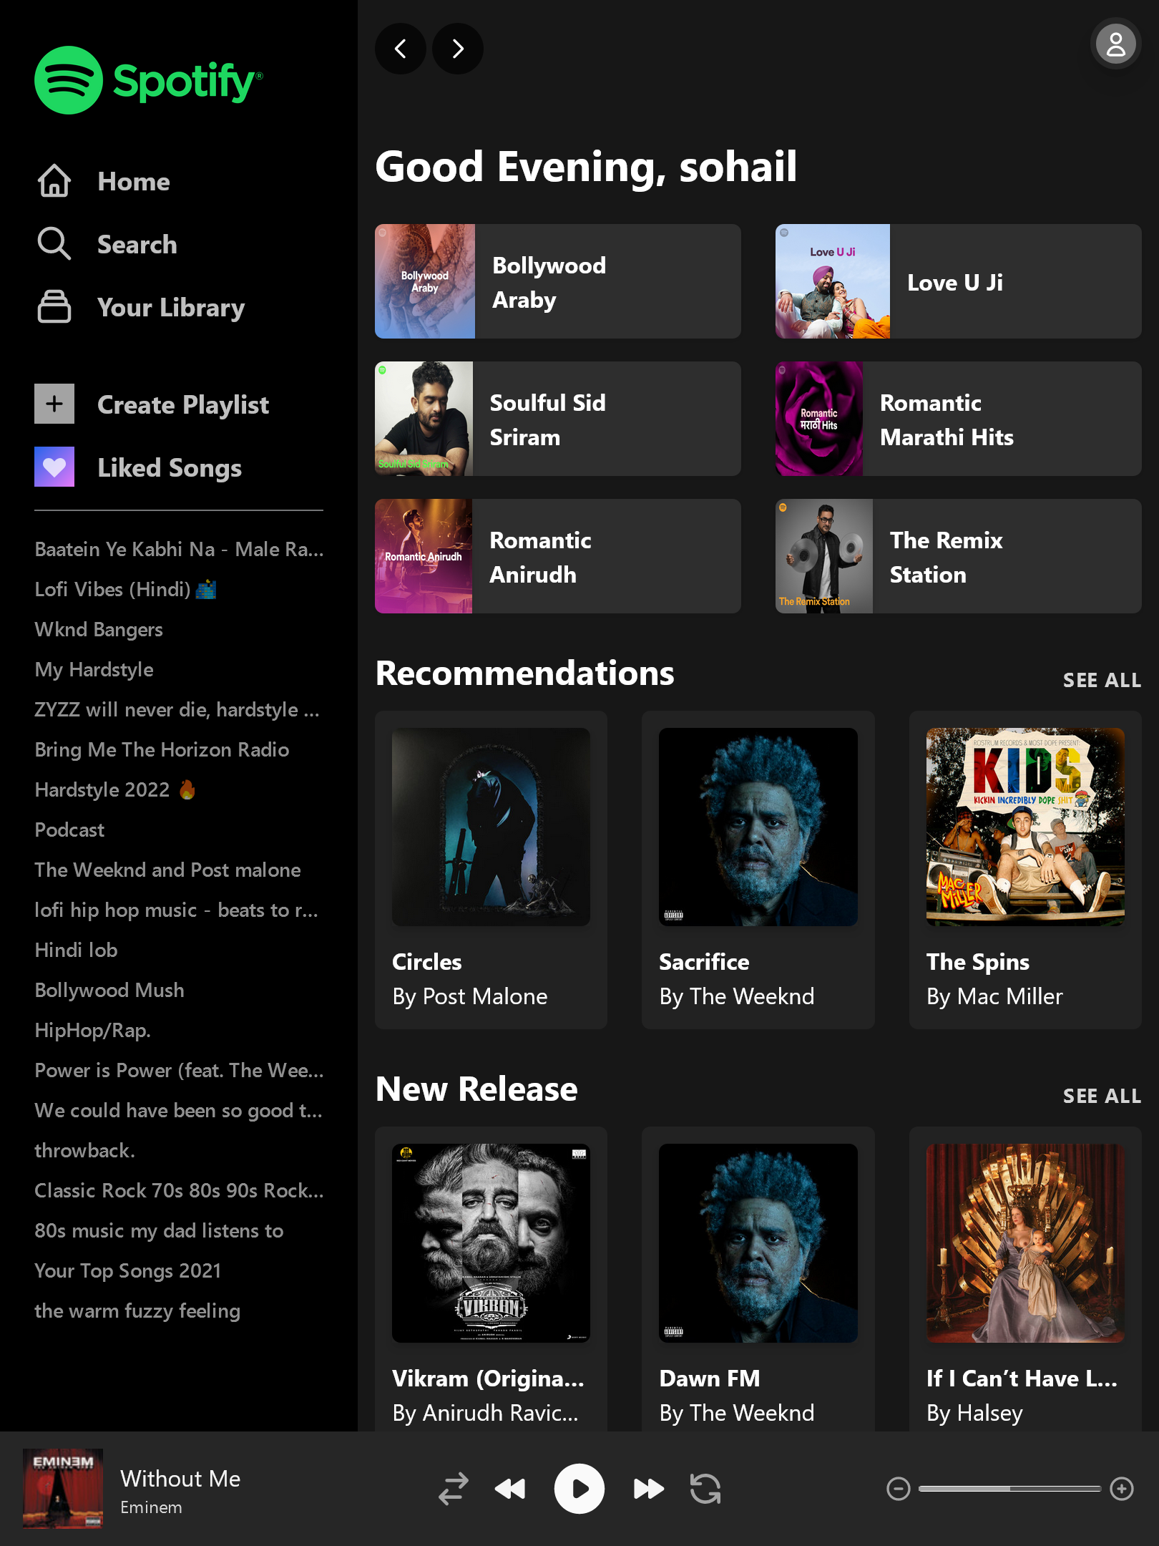See all New Release items
This screenshot has width=1159, height=1546.
[1102, 1096]
